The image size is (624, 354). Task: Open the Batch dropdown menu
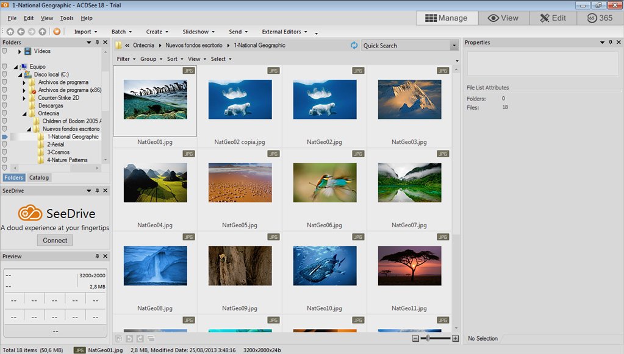click(120, 32)
